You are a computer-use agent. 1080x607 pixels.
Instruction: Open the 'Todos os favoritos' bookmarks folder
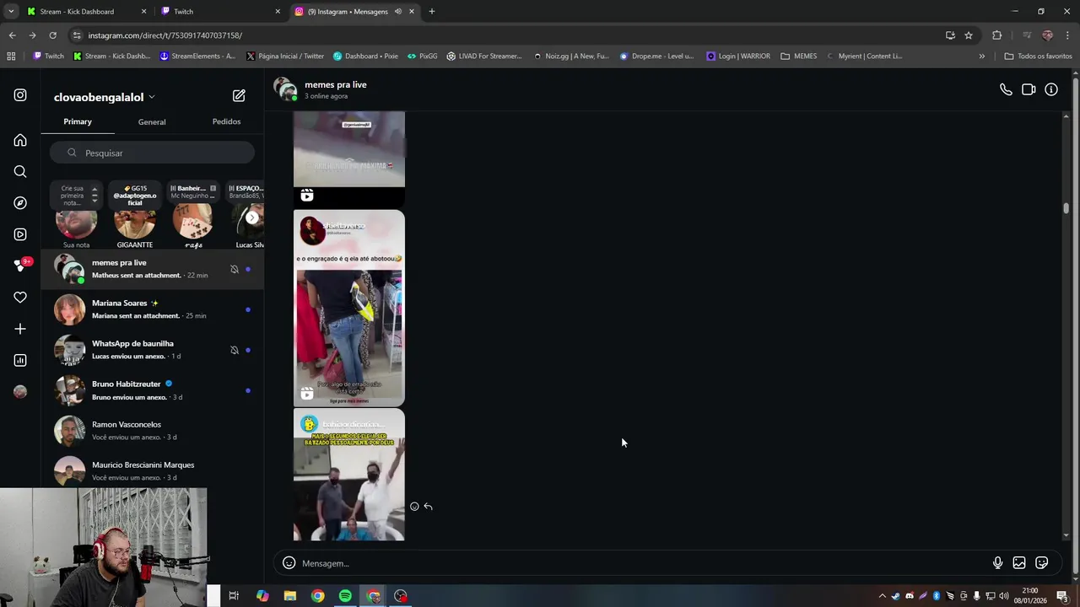click(1038, 56)
